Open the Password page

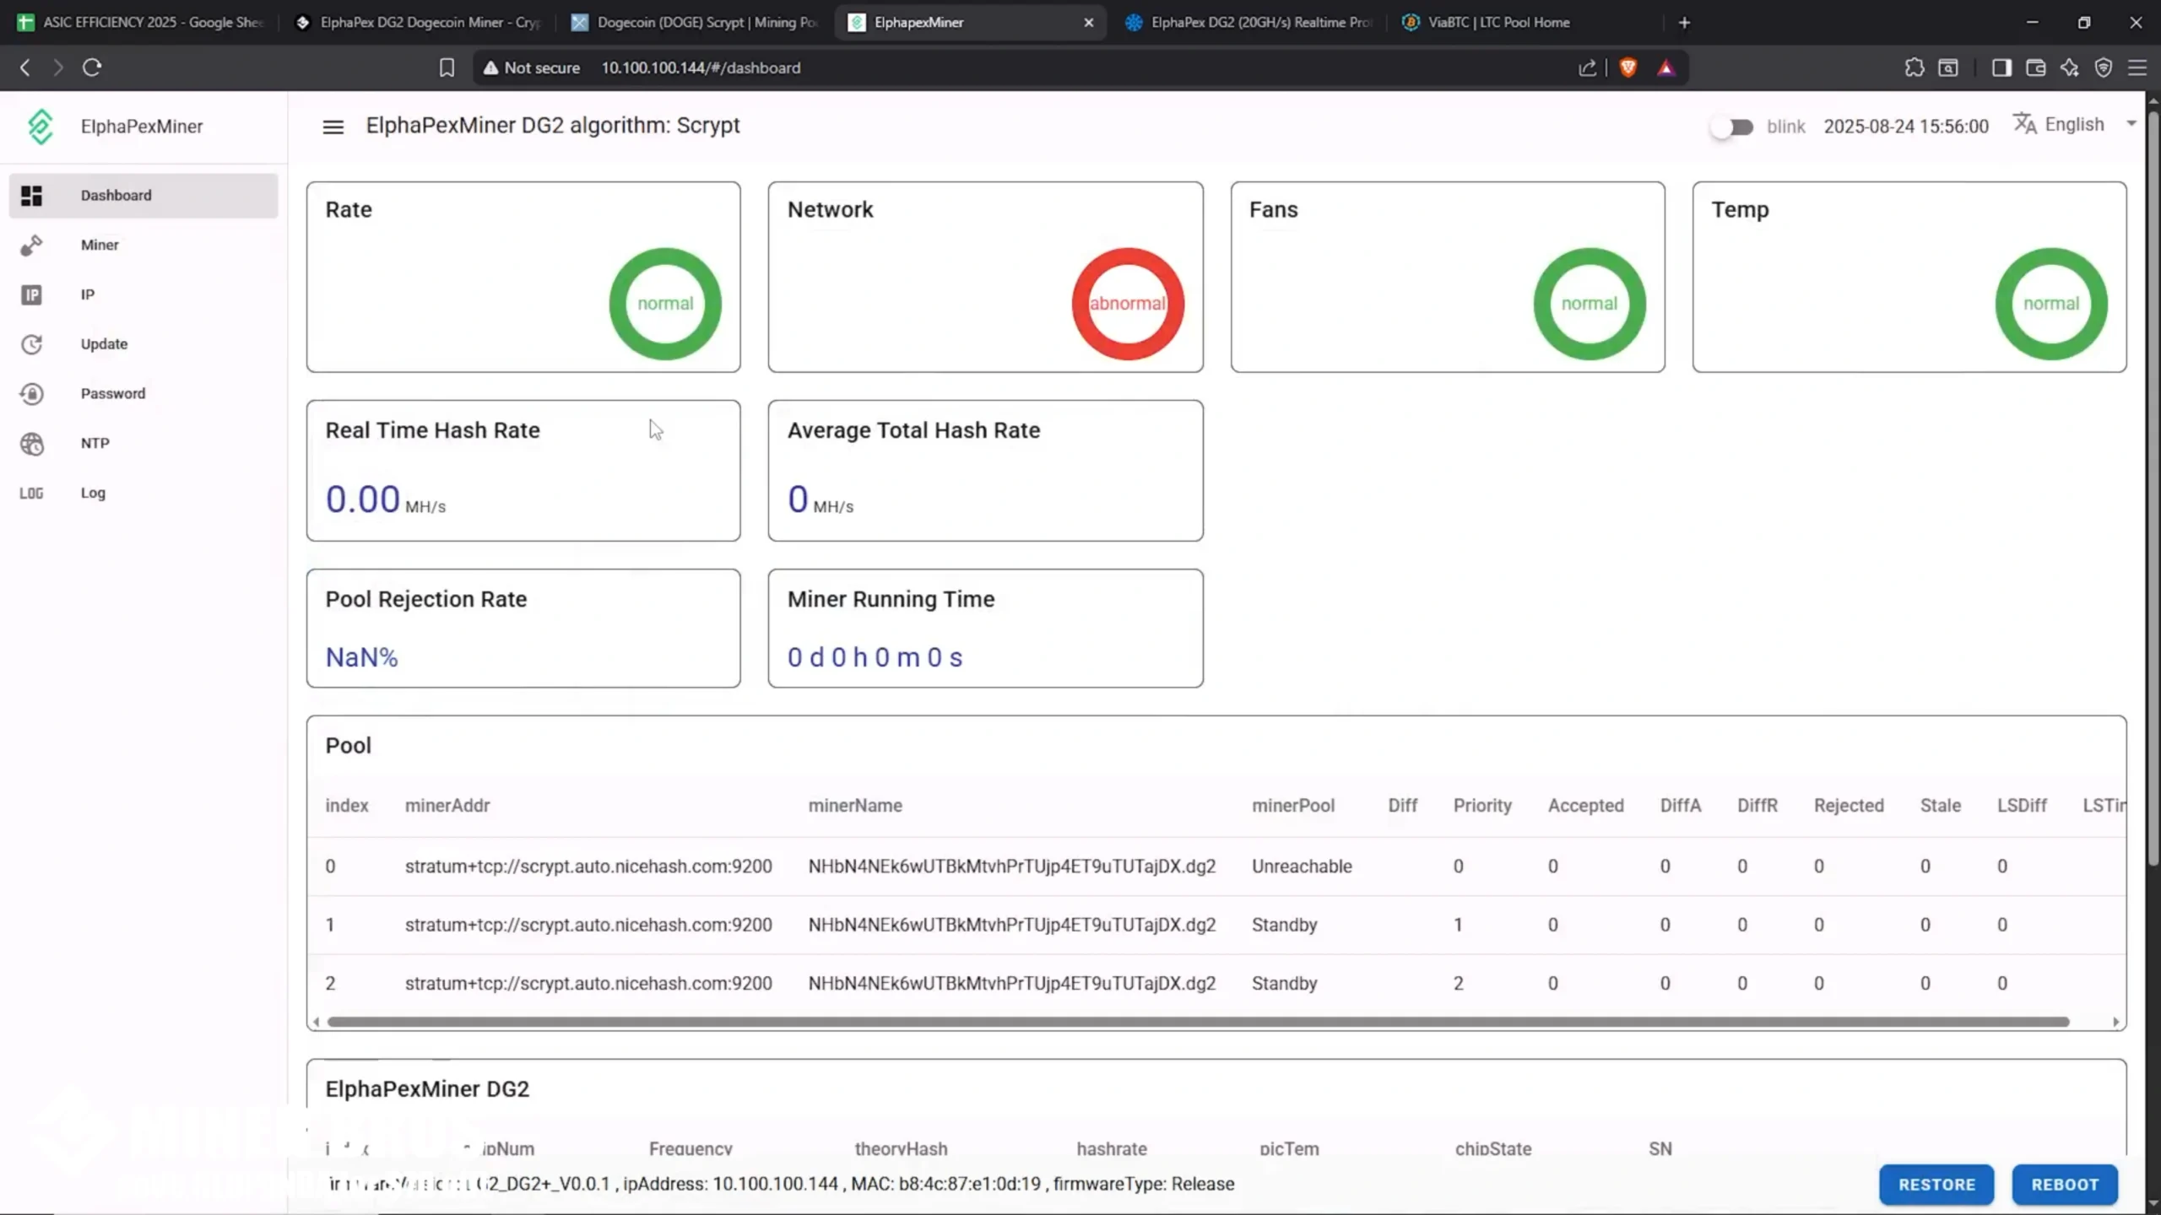pos(144,393)
